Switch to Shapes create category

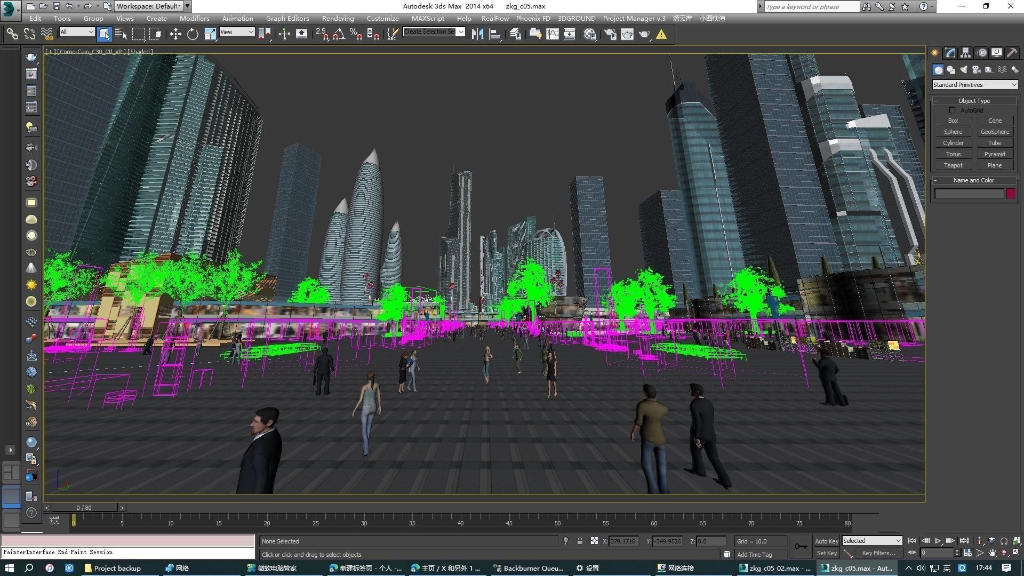tap(951, 70)
